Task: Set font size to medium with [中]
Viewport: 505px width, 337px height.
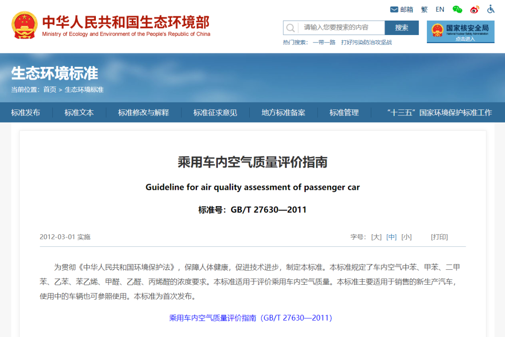Action: pos(391,237)
